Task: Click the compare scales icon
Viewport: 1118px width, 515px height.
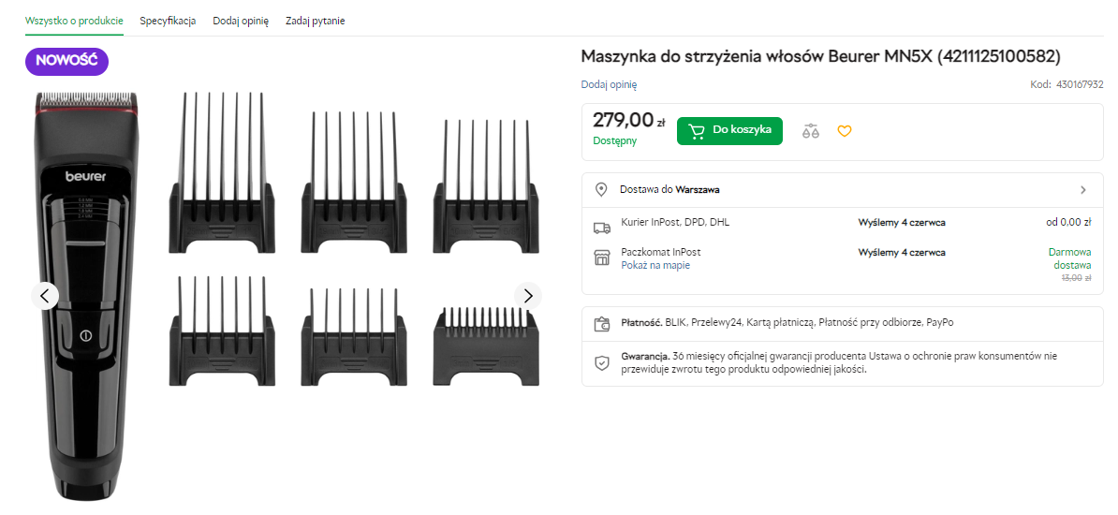Action: (811, 131)
